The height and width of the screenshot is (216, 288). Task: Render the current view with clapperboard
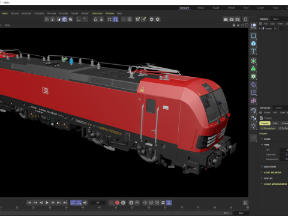coord(226,19)
